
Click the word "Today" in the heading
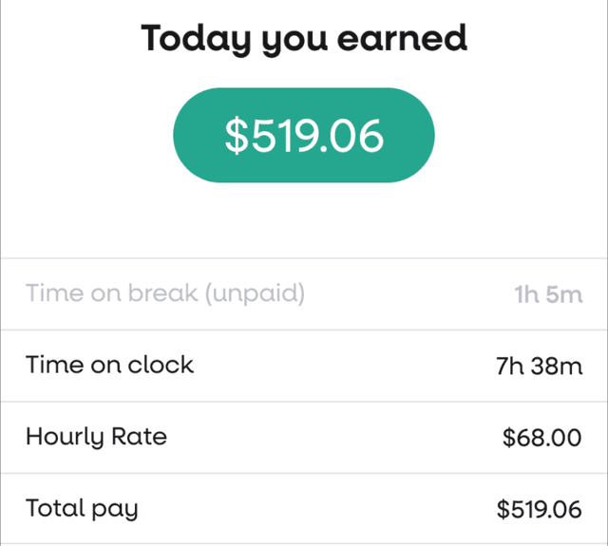tap(193, 39)
